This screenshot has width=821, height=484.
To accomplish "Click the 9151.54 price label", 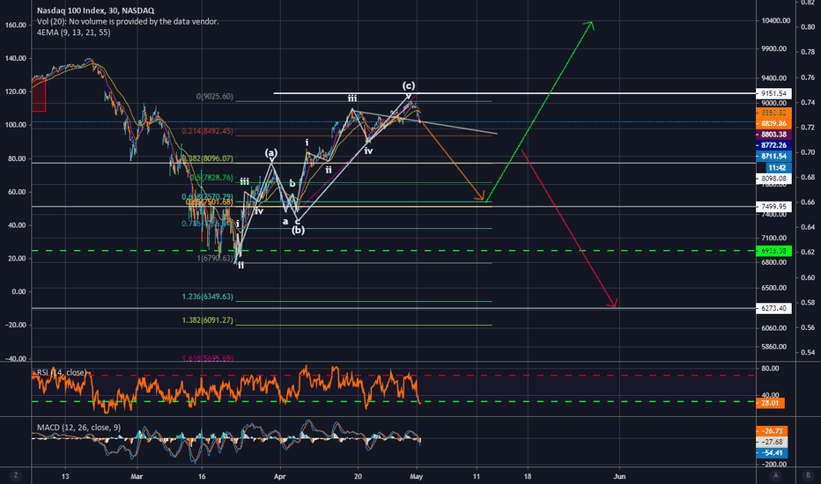I will [x=773, y=93].
